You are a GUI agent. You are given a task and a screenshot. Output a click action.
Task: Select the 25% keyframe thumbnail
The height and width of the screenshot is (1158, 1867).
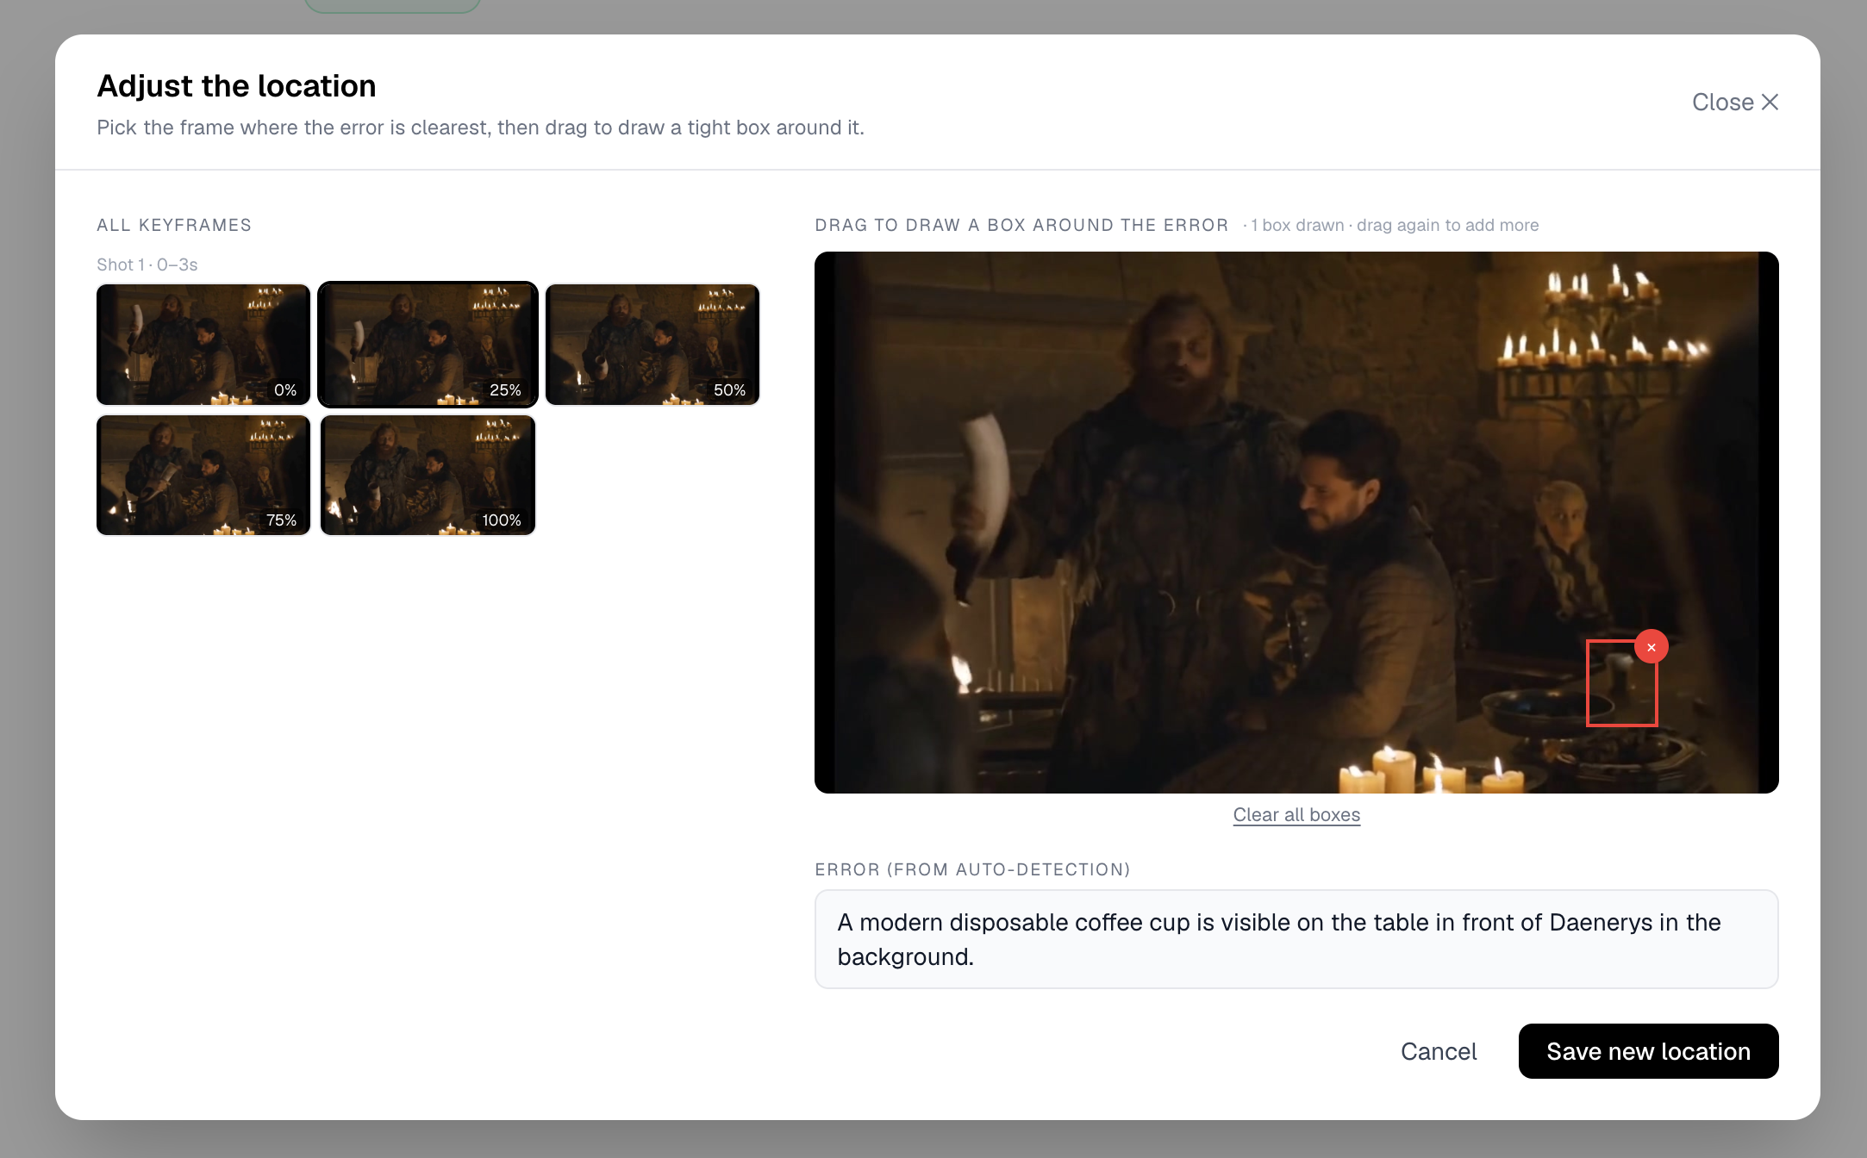[x=428, y=345]
